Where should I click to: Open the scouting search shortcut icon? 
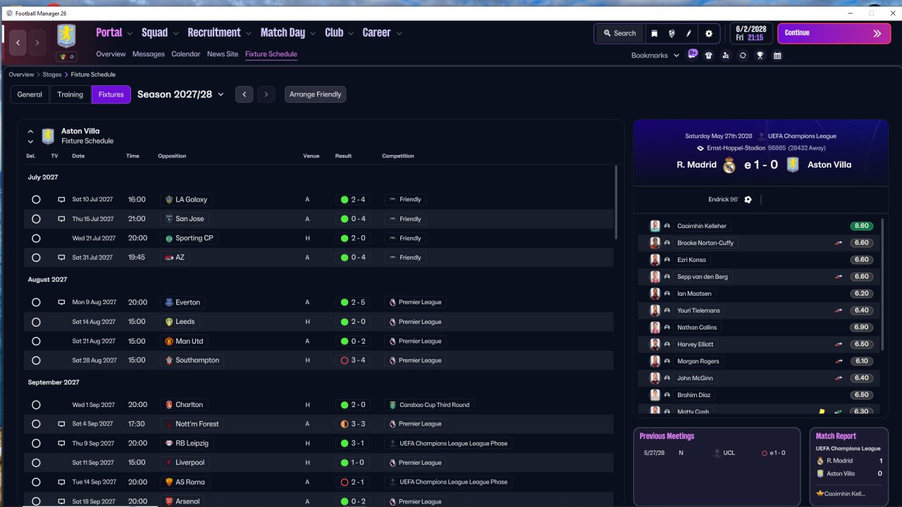726,55
